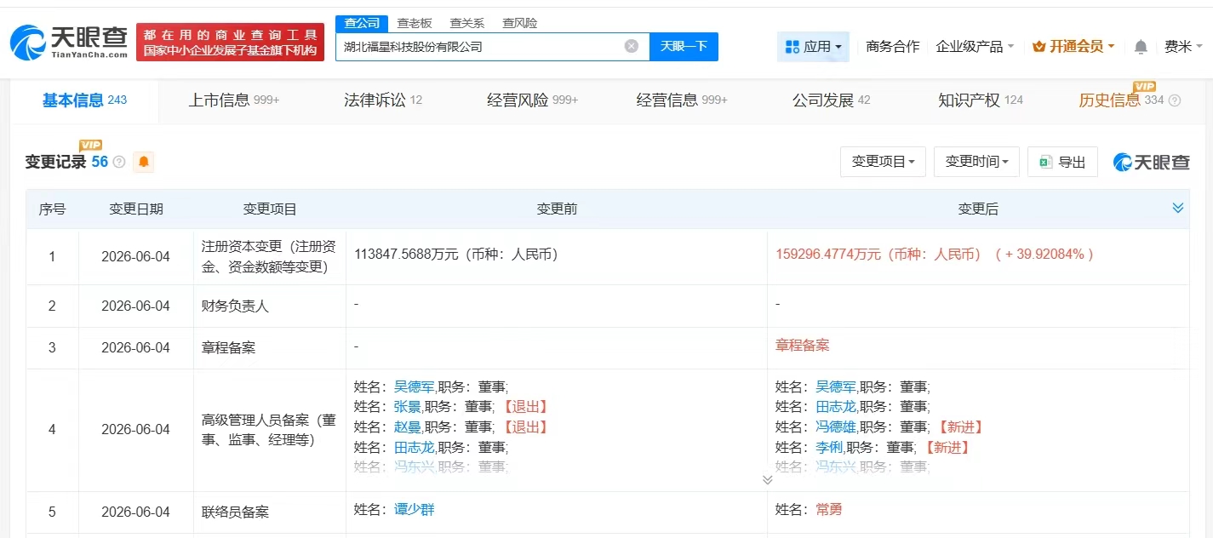Click the 序号 column header

coord(52,209)
